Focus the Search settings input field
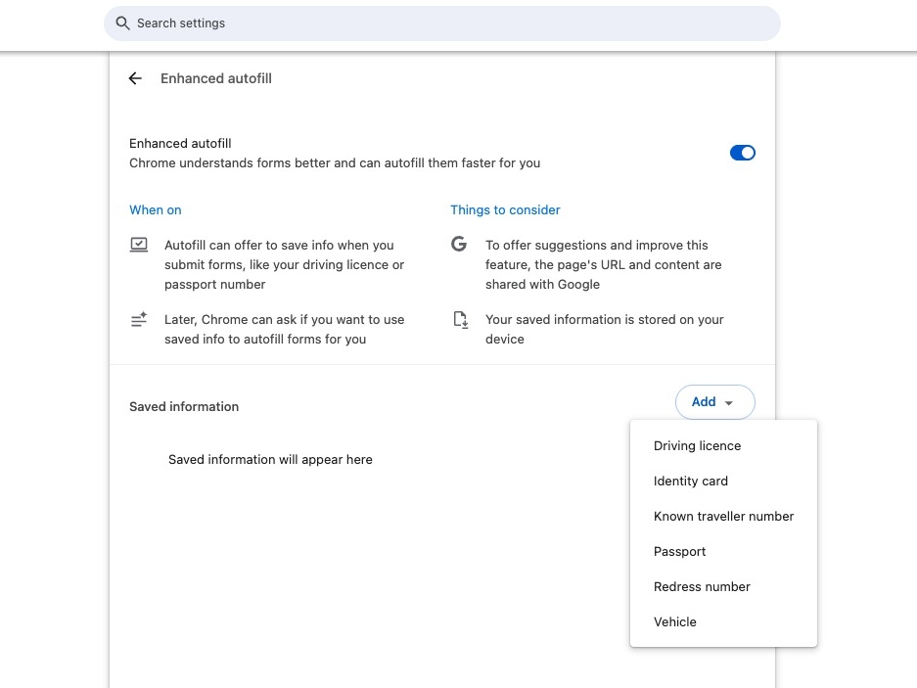917x688 pixels. click(x=440, y=23)
